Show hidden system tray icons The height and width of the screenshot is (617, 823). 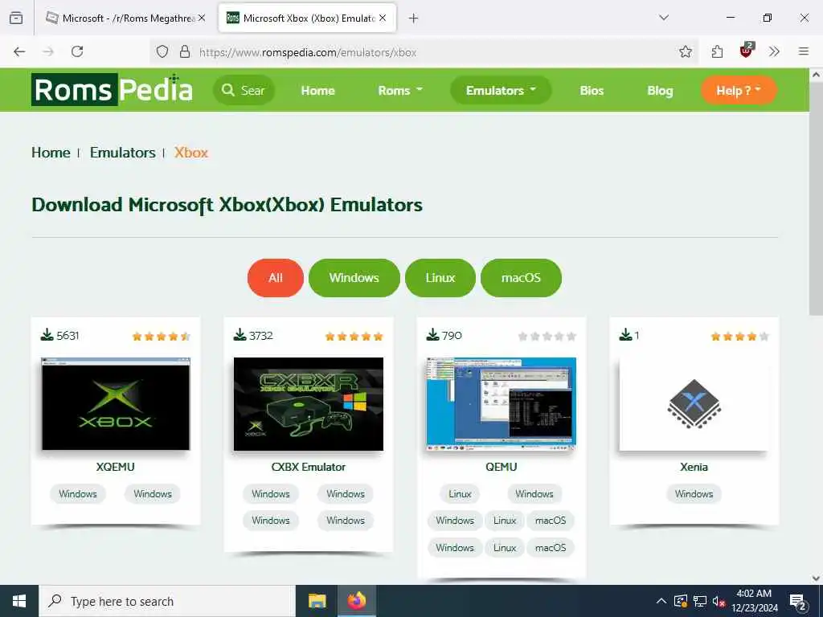(661, 601)
